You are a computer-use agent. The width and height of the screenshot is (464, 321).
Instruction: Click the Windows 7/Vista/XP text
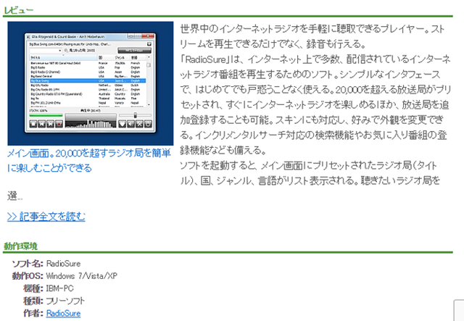pyautogui.click(x=82, y=276)
